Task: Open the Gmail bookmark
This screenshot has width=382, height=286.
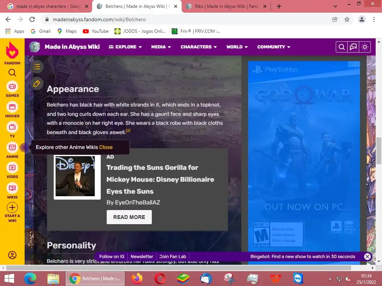Action: click(x=41, y=31)
